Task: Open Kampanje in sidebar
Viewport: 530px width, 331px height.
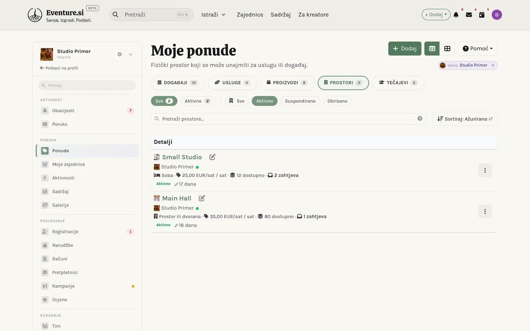Action: click(88, 286)
